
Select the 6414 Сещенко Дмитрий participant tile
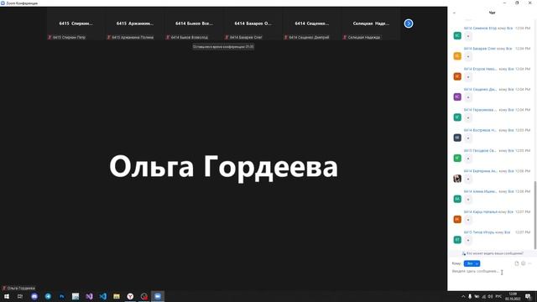tap(311, 25)
